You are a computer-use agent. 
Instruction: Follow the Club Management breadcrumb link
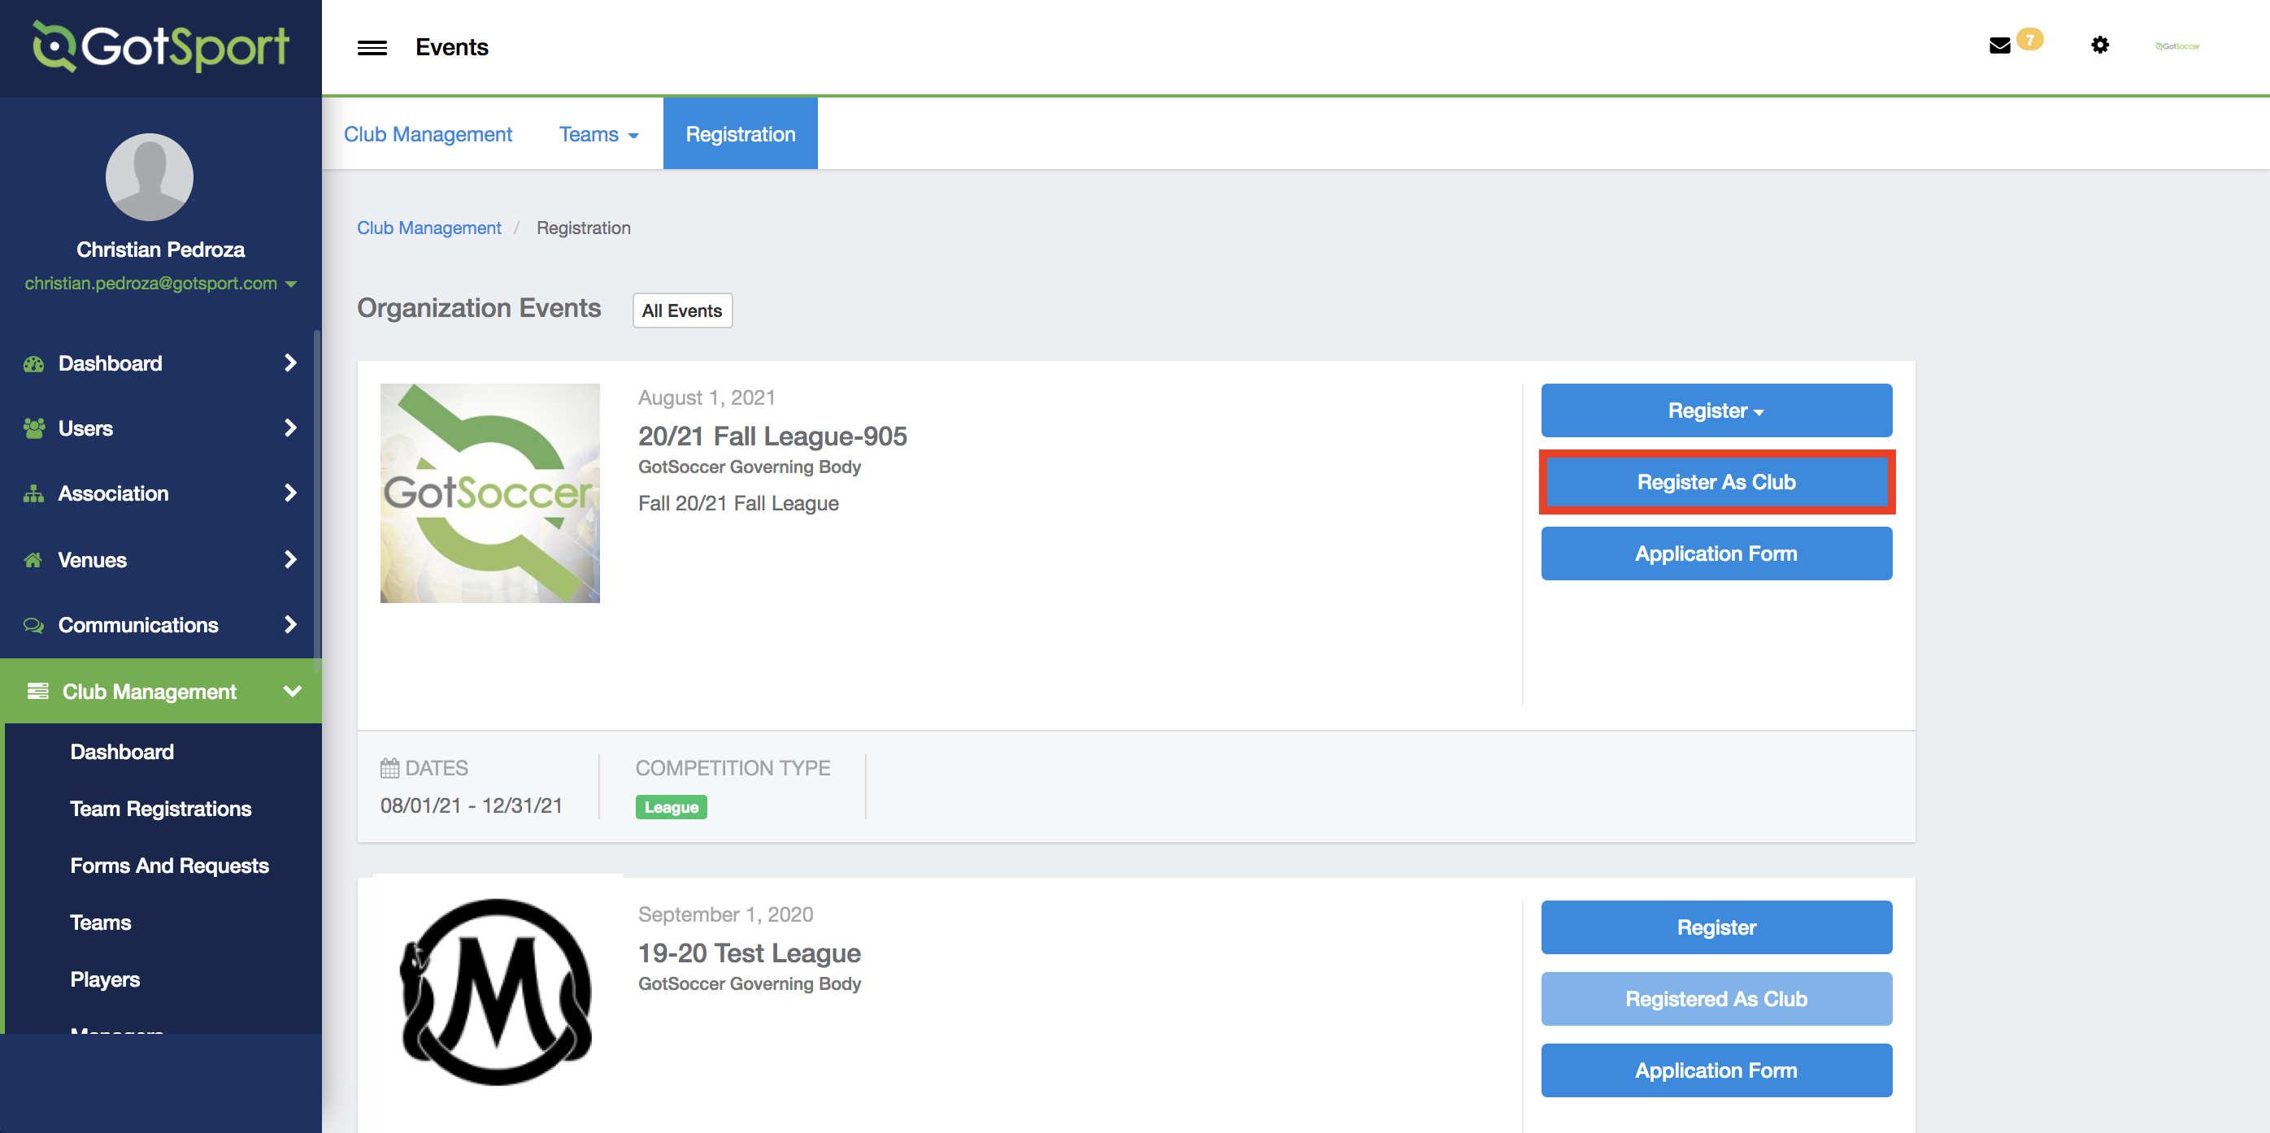coord(428,228)
